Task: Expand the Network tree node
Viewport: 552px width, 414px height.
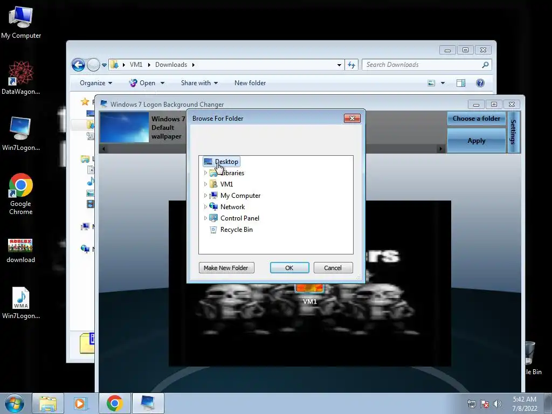Action: coord(205,206)
